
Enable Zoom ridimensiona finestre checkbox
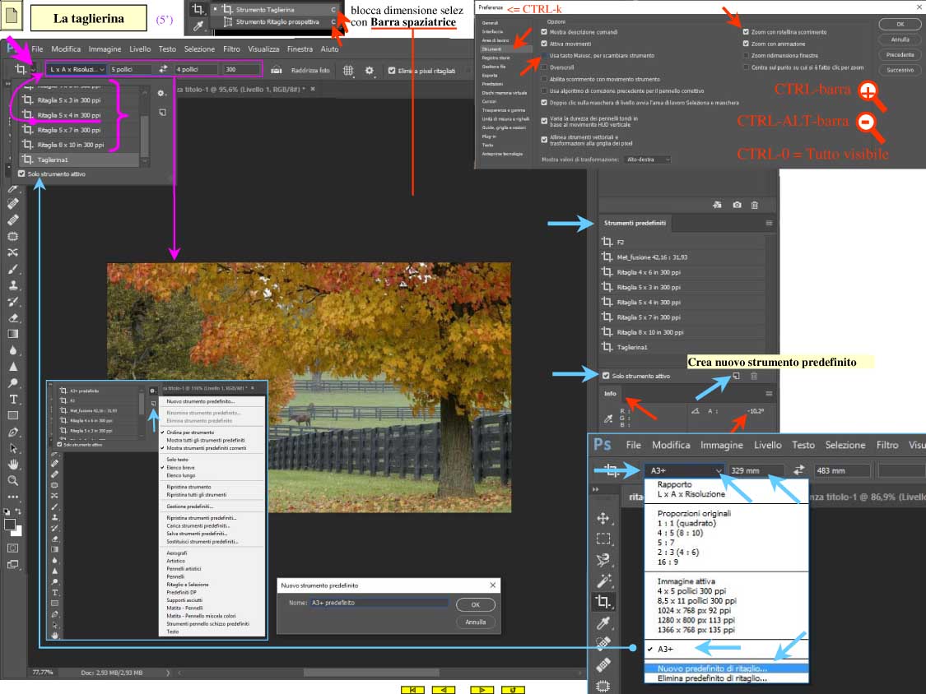(746, 55)
